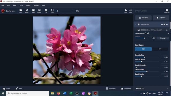Click the Detail Strength slider handle
The height and width of the screenshot is (96, 171).
(x=136, y=67)
